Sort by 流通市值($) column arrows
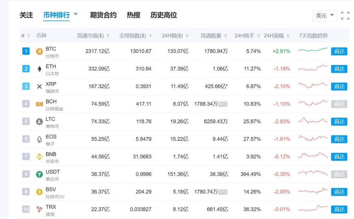This screenshot has width=354, height=219. tap(108, 36)
